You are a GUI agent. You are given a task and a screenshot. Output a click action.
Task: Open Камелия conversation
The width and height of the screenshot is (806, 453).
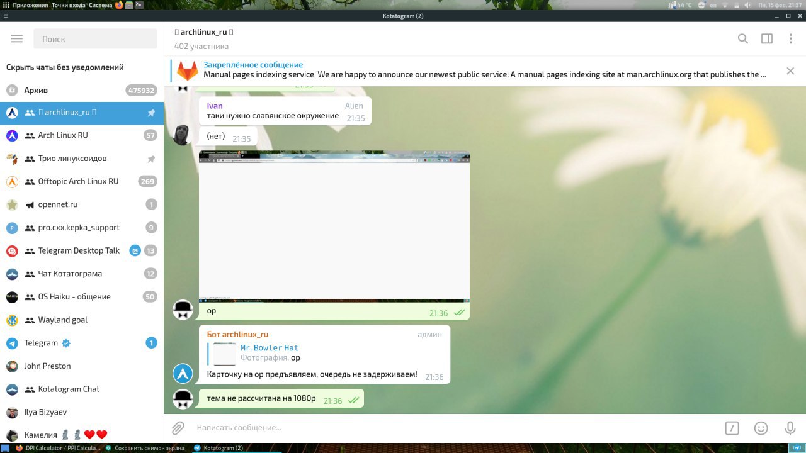[x=82, y=435]
